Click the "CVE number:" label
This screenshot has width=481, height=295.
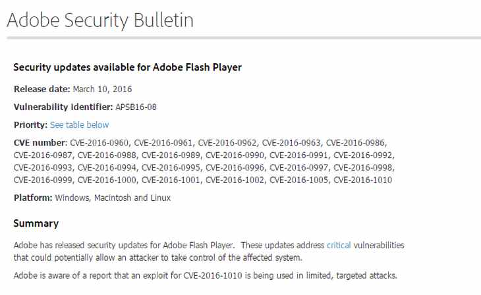click(40, 142)
